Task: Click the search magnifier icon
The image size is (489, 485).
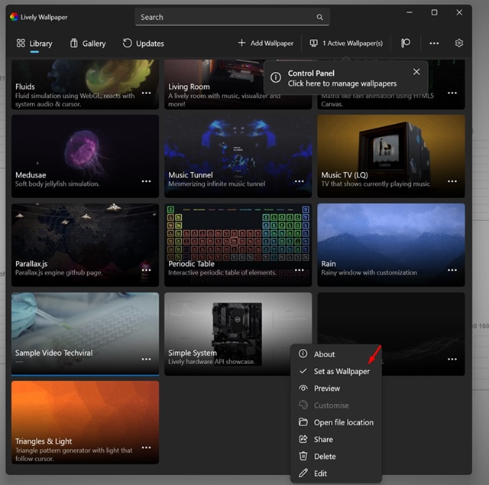Action: click(319, 17)
